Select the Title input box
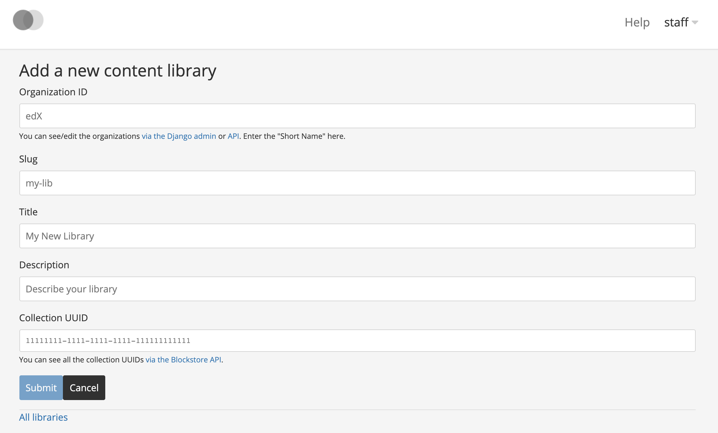 coord(357,236)
